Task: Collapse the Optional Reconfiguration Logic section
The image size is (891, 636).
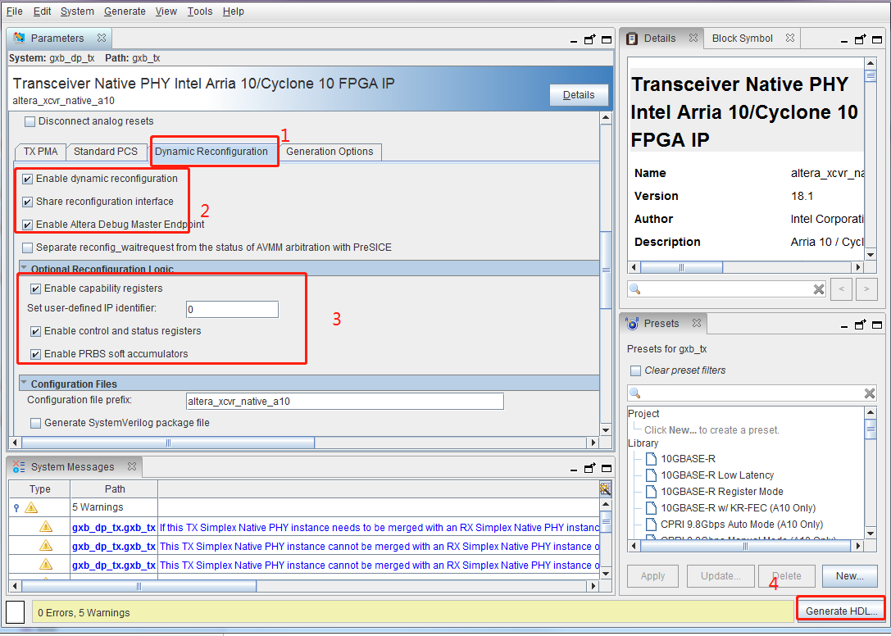Action: (24, 267)
